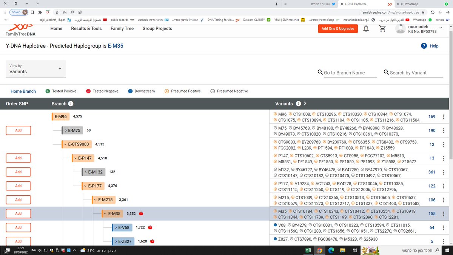Click the nour odeh profile avatar
This screenshot has width=453, height=255.
(401, 28)
